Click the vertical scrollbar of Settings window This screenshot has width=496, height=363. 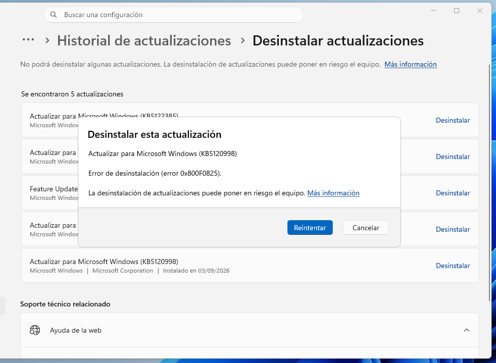coord(490,182)
